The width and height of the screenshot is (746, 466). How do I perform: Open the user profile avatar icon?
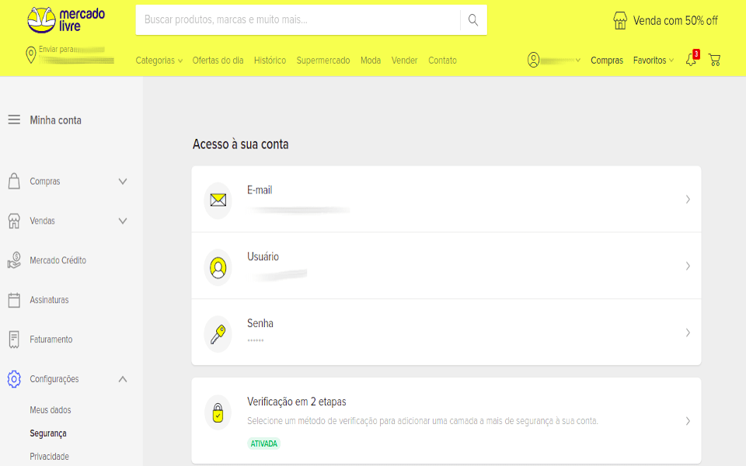click(x=533, y=60)
